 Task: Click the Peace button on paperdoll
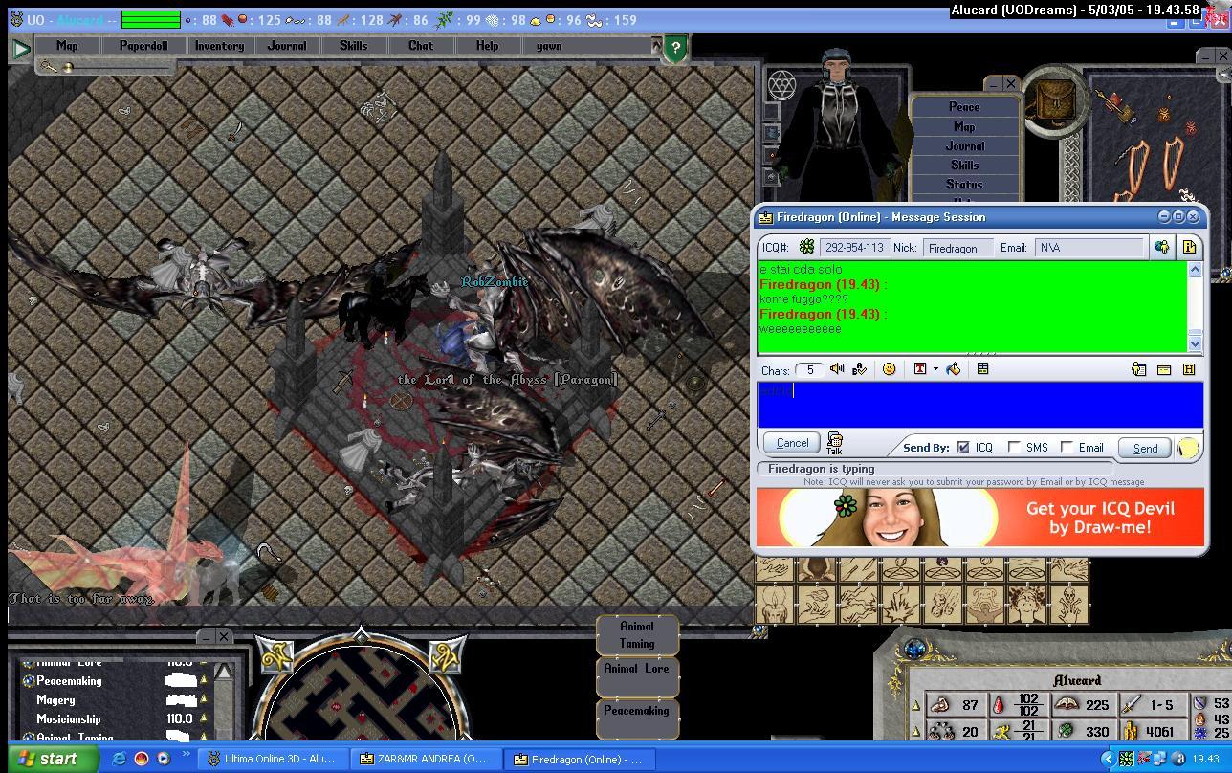tap(963, 107)
